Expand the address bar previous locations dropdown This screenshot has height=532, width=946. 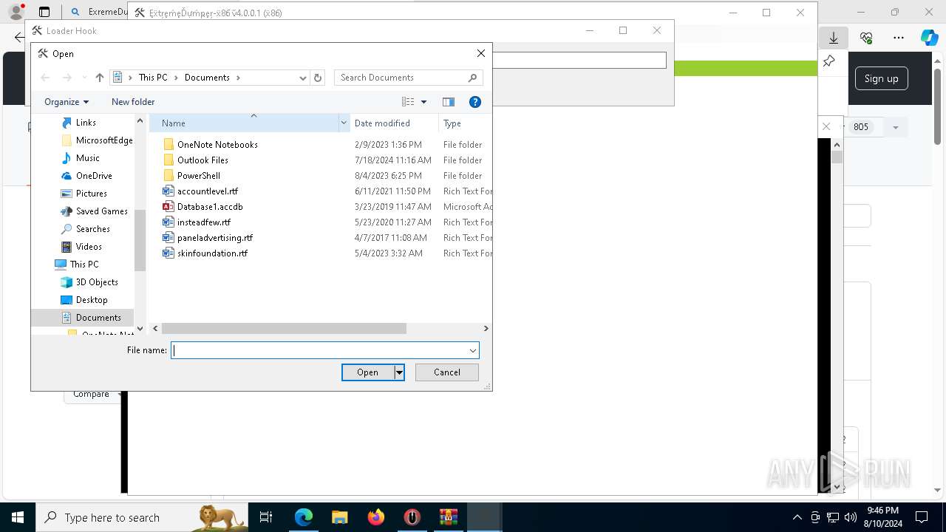pyautogui.click(x=303, y=78)
